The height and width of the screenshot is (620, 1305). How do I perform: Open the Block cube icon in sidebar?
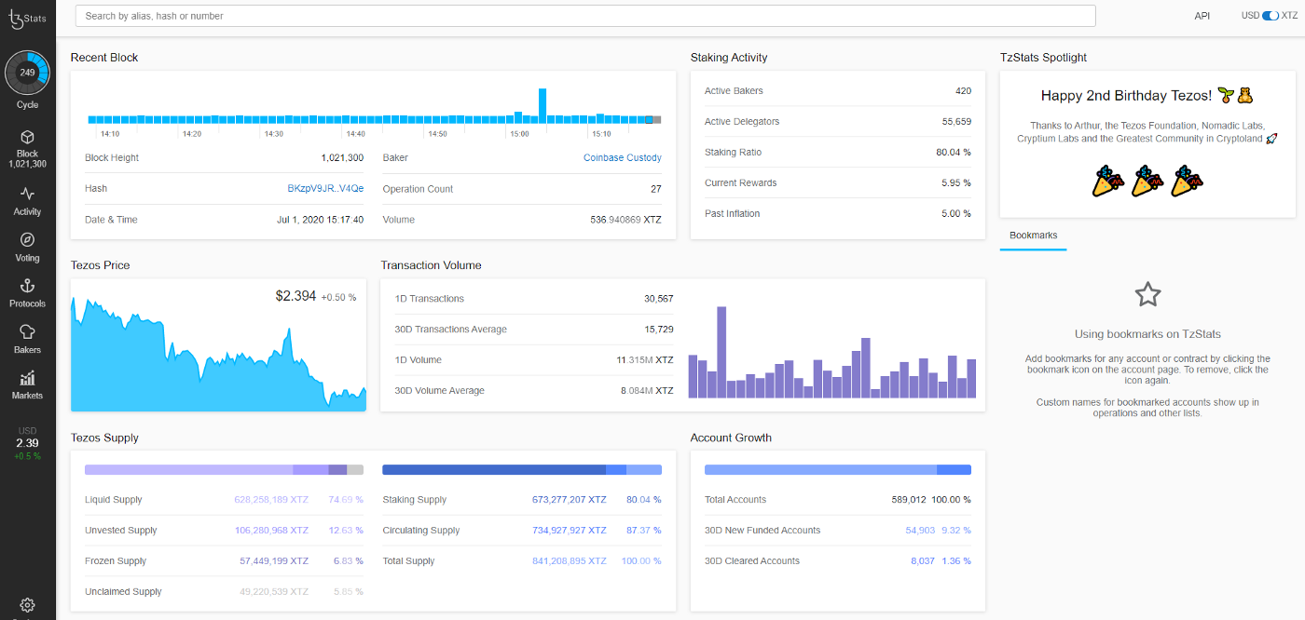point(27,137)
